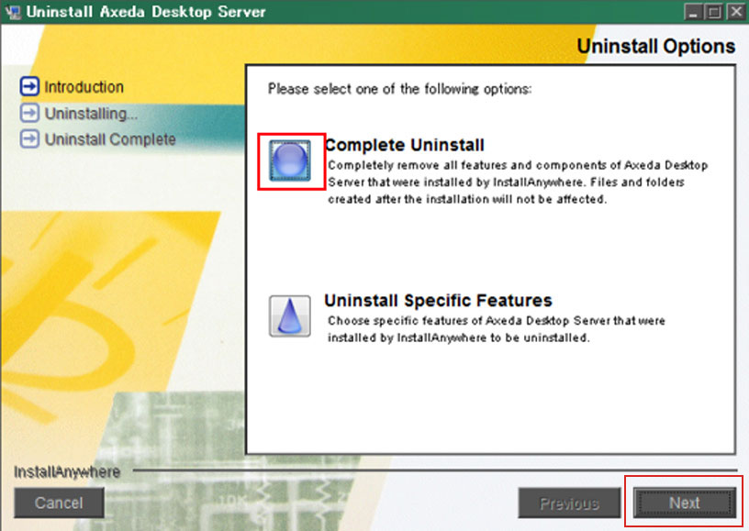
Task: Click the 'InstallAnywhere' label
Action: (67, 471)
